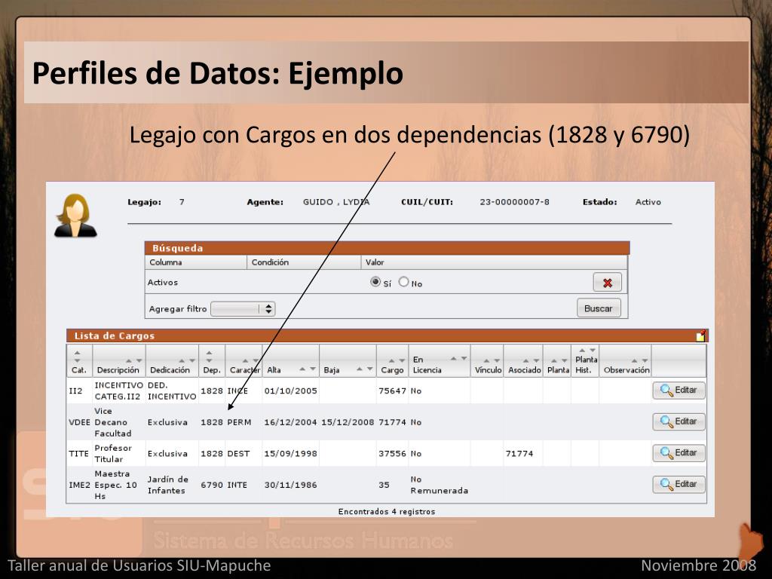Sort by the Planta column arrows

coord(559,361)
